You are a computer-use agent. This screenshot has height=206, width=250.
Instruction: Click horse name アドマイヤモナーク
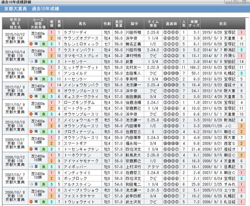point(81,161)
